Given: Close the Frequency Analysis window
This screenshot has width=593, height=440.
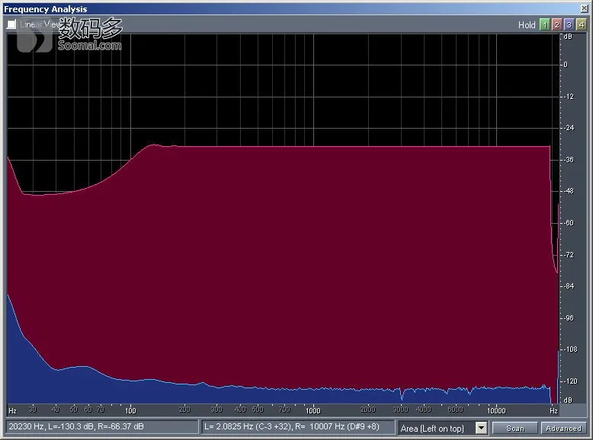Looking at the screenshot, I should click(x=585, y=8).
